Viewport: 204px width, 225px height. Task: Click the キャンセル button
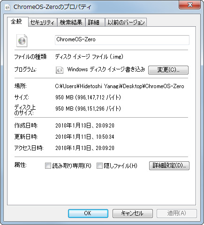133,213
